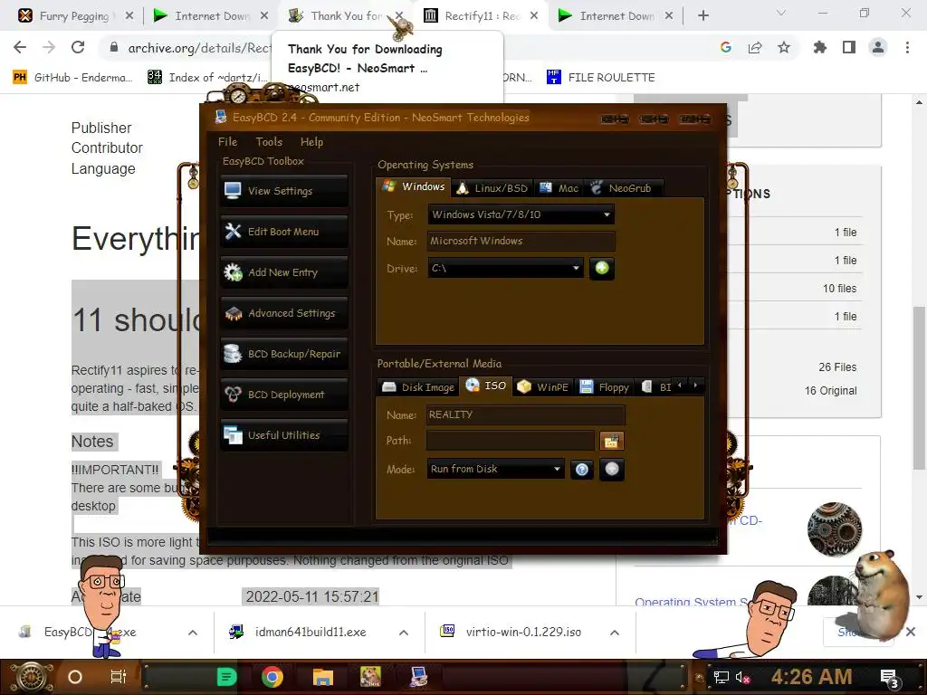Open EasyBCD taskbar icon
Image resolution: width=927 pixels, height=695 pixels.
pyautogui.click(x=418, y=677)
